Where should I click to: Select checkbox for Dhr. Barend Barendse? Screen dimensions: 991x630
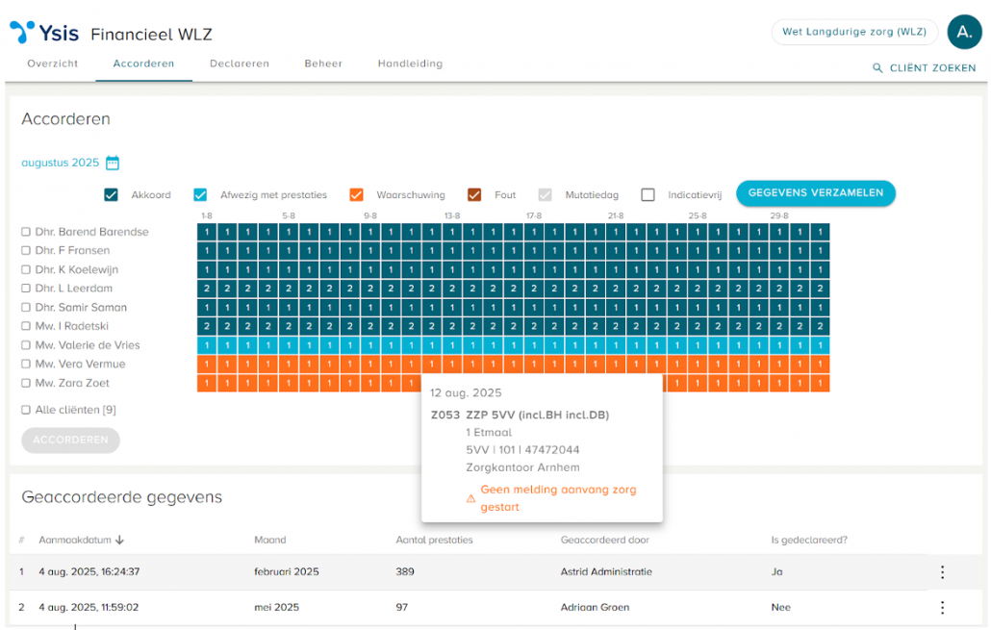pos(26,232)
